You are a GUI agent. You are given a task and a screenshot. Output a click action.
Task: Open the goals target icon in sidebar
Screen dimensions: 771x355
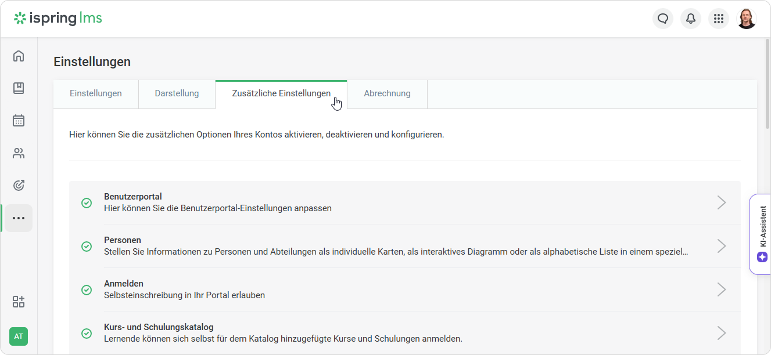coord(19,186)
